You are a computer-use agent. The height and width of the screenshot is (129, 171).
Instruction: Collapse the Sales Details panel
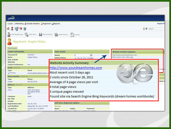pos(66,52)
